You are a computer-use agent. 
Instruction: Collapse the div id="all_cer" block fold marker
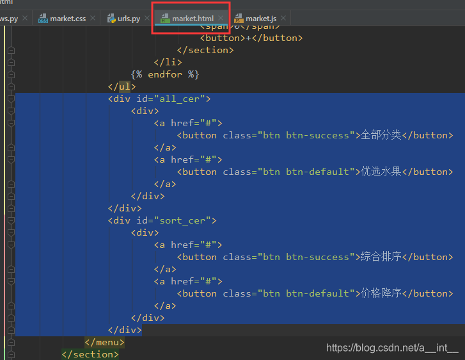(x=11, y=99)
